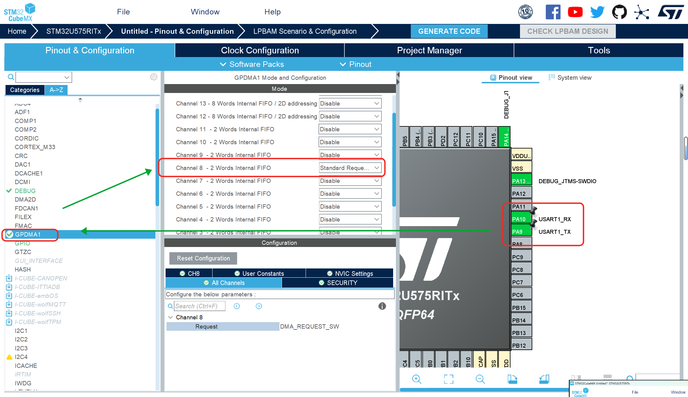
Task: Click the 10-year anniversary badge icon
Action: (526, 12)
